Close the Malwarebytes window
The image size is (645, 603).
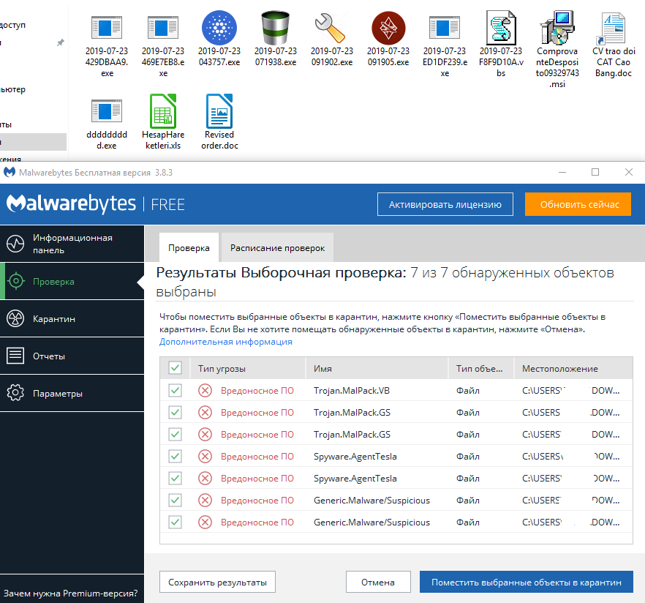point(629,172)
